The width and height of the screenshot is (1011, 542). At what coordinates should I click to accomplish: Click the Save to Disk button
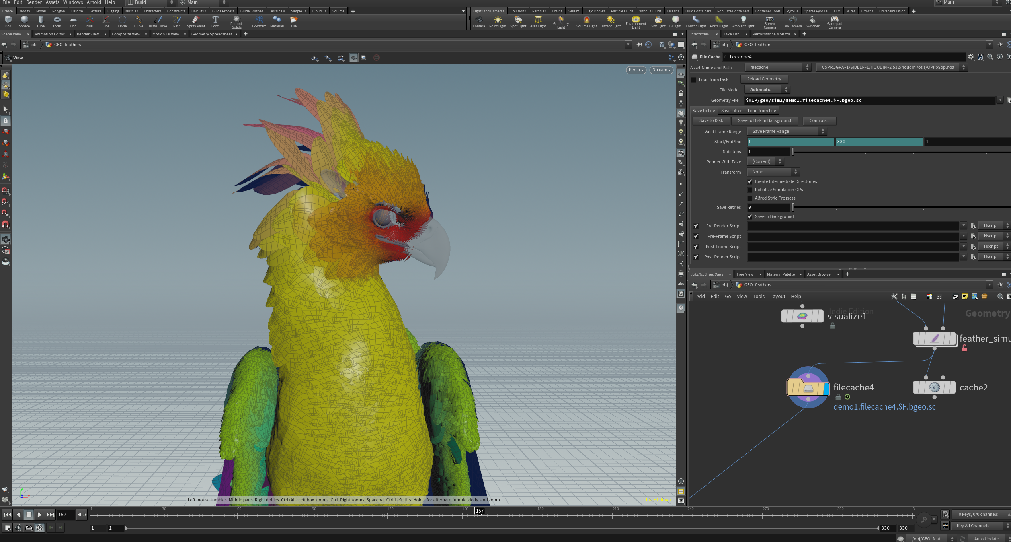tap(711, 120)
